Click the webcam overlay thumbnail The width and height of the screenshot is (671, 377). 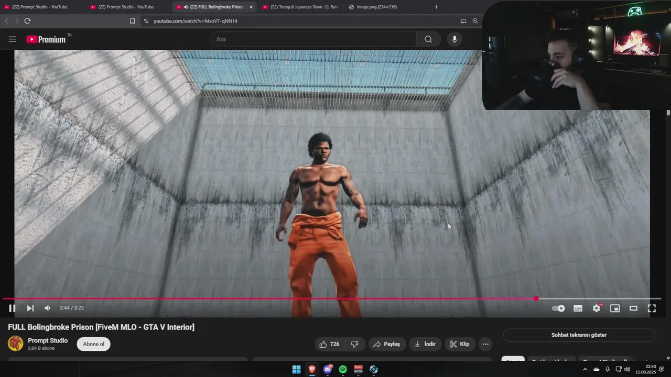577,55
